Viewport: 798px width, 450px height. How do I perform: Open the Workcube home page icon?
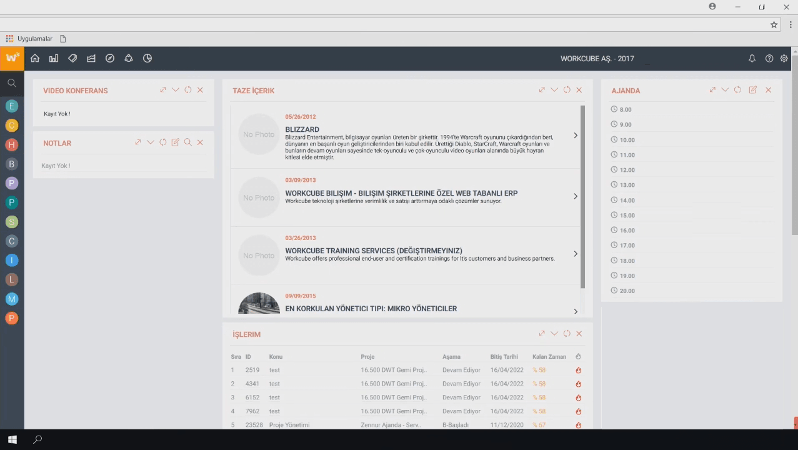click(x=35, y=58)
